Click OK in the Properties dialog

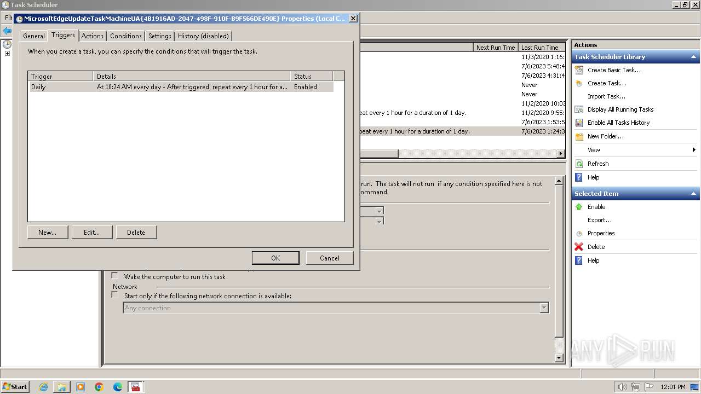point(275,258)
